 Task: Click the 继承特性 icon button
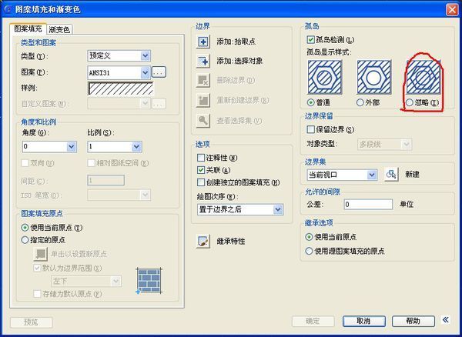tap(203, 241)
